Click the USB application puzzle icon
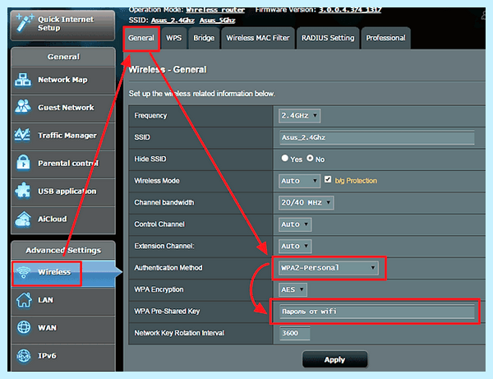The height and width of the screenshot is (379, 493). pyautogui.click(x=23, y=191)
